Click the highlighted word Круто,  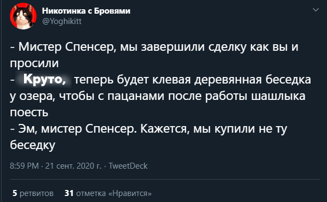tap(43, 79)
